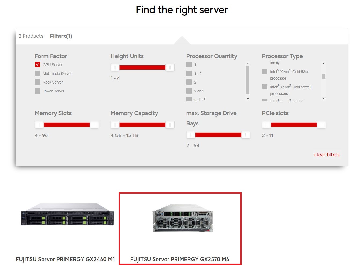Select the 'up to 8' processors option
Viewport: 355px width, 266px height.
(189, 99)
